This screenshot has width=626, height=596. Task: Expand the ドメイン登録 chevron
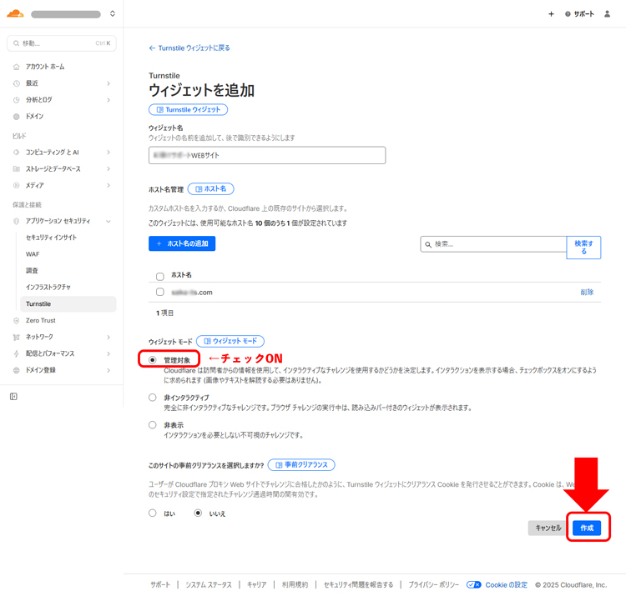109,370
